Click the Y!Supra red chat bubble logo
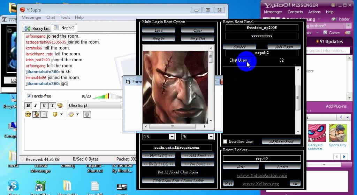This screenshot has height=195, width=357. [22, 10]
